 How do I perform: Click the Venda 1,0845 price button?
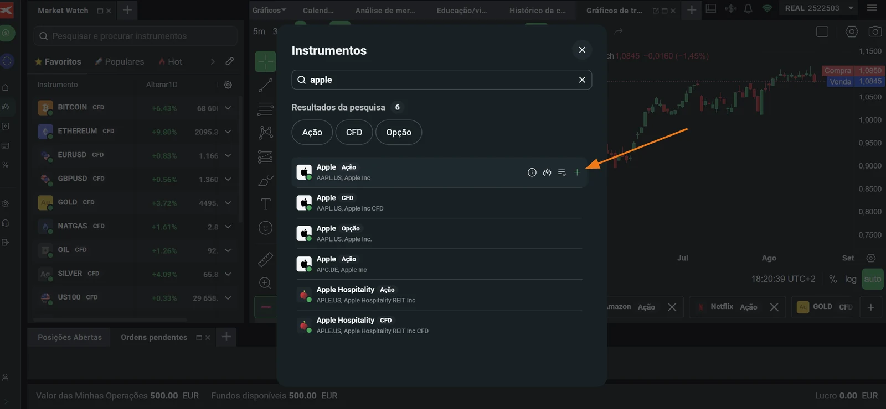(856, 81)
